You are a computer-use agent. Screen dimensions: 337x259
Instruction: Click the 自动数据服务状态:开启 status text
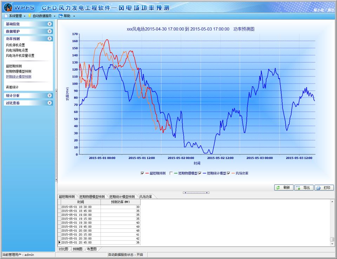tap(126, 255)
